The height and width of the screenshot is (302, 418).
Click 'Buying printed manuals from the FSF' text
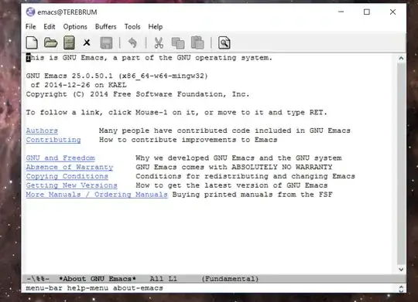252,195
